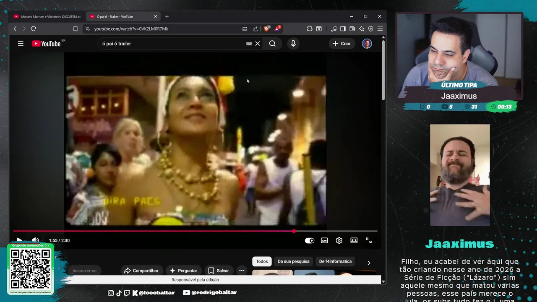The height and width of the screenshot is (302, 537).
Task: Go forward in browser history
Action: point(24,29)
